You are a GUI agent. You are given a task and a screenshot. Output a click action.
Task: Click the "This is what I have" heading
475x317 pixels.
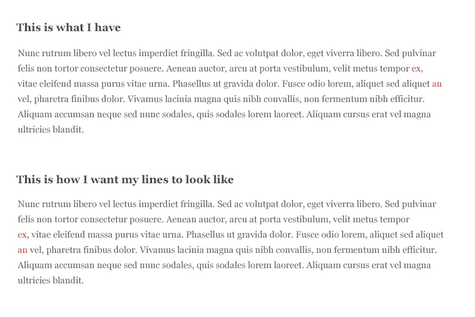click(68, 27)
